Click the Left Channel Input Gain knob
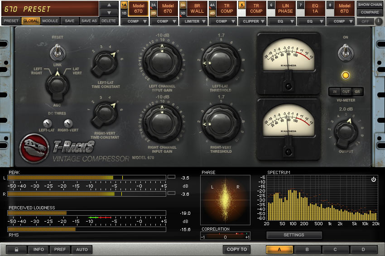Image resolution: width=385 pixels, height=256 pixels. [162, 63]
